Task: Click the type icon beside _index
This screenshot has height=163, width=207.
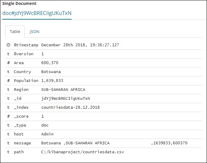Action: pyautogui.click(x=8, y=107)
